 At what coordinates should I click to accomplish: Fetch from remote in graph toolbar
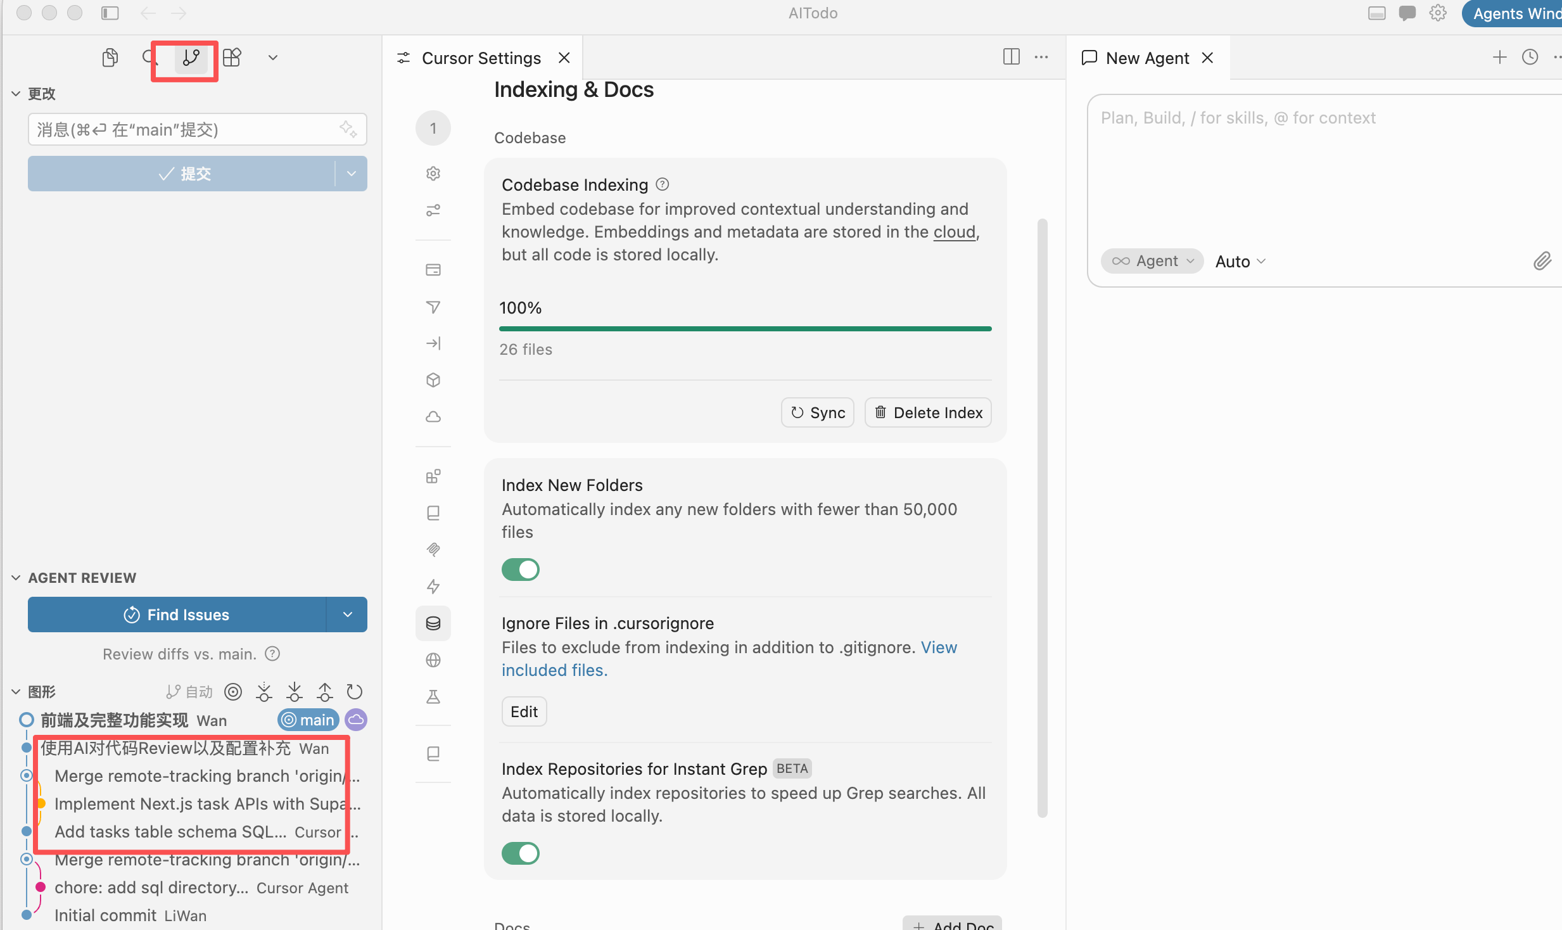tap(264, 692)
